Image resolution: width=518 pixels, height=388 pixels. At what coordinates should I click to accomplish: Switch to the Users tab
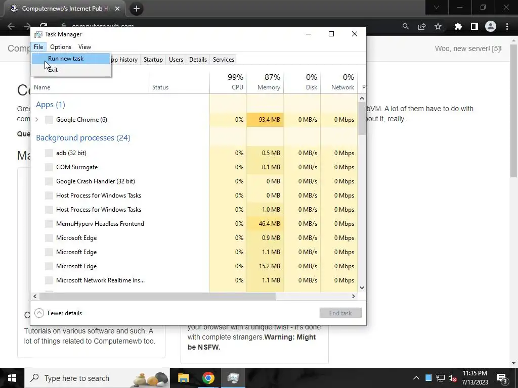click(176, 60)
